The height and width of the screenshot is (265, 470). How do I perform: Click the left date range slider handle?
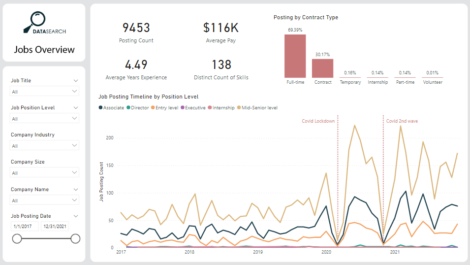pos(17,239)
